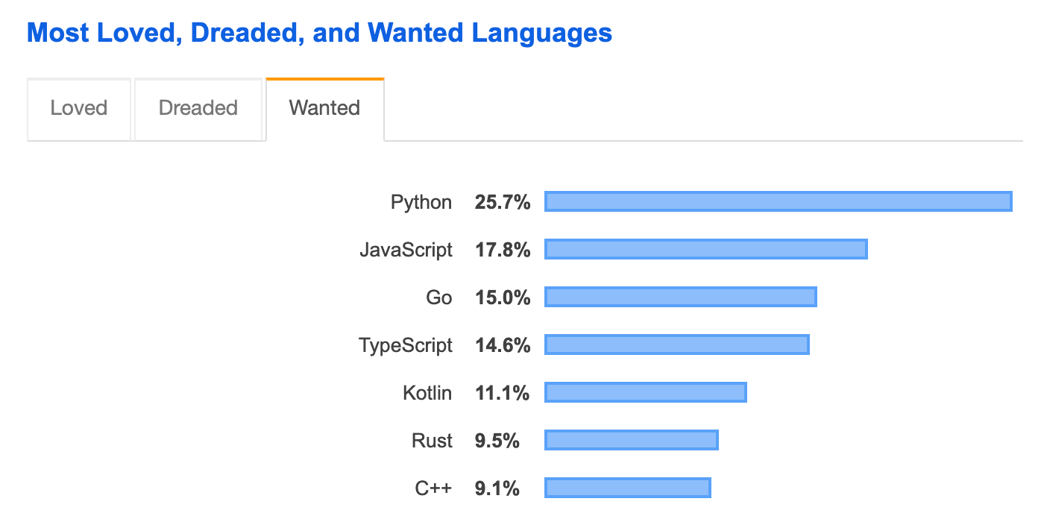The image size is (1041, 522).
Task: Select the Wanted tab
Action: tap(324, 109)
